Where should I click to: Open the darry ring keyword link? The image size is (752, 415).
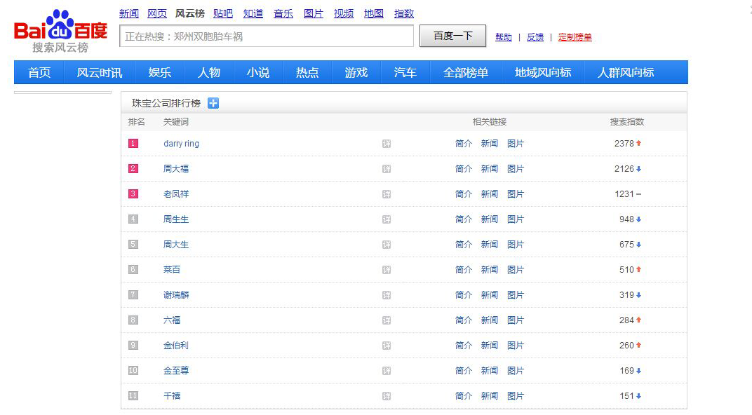(181, 143)
